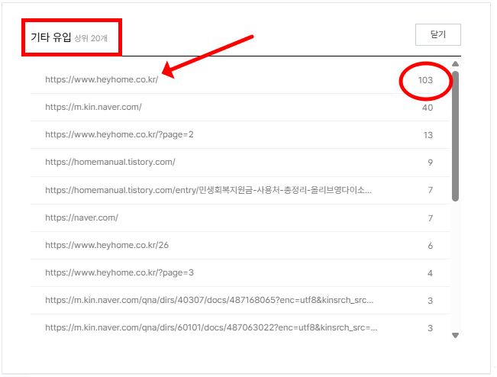Open the kin.naver docs/487168065 row
This screenshot has width=497, height=377.
240,301
